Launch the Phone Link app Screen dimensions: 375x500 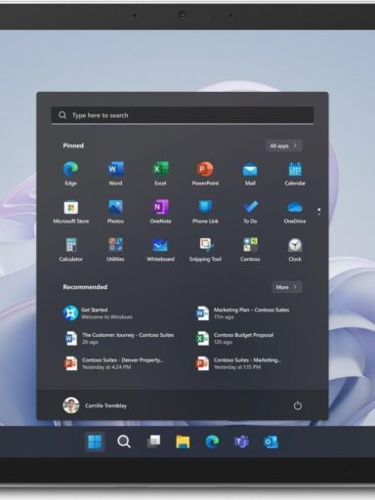click(x=205, y=212)
